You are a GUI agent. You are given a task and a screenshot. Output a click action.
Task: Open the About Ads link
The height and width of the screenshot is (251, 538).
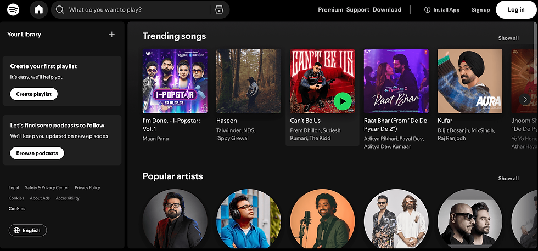[40, 198]
